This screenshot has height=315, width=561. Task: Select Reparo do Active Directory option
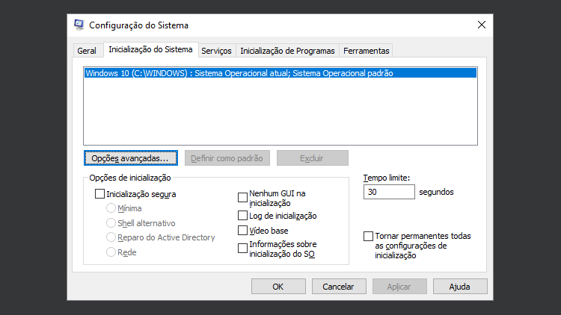pos(111,237)
